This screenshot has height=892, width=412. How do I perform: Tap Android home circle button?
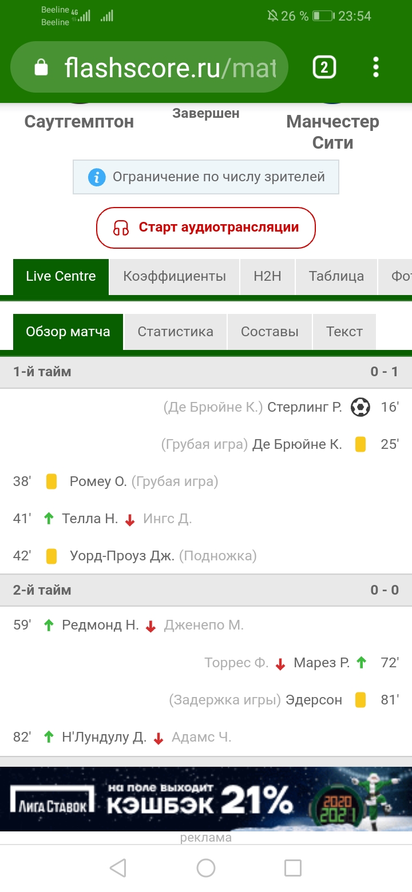(x=206, y=868)
